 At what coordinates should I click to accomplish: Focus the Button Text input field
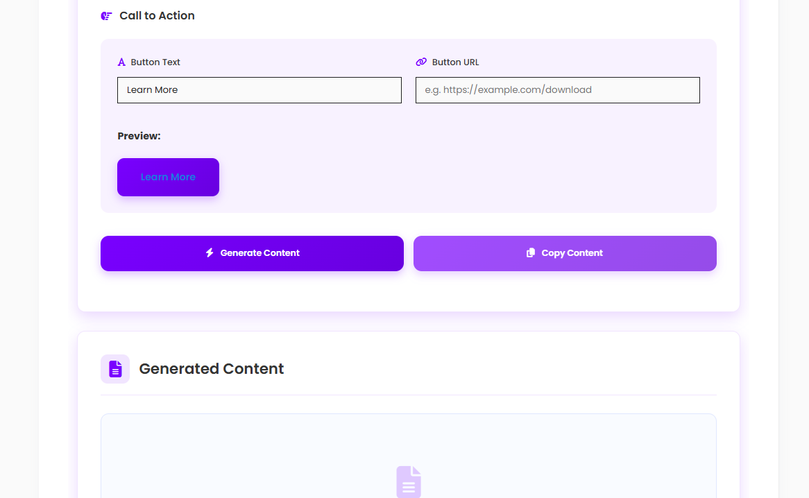coord(259,90)
